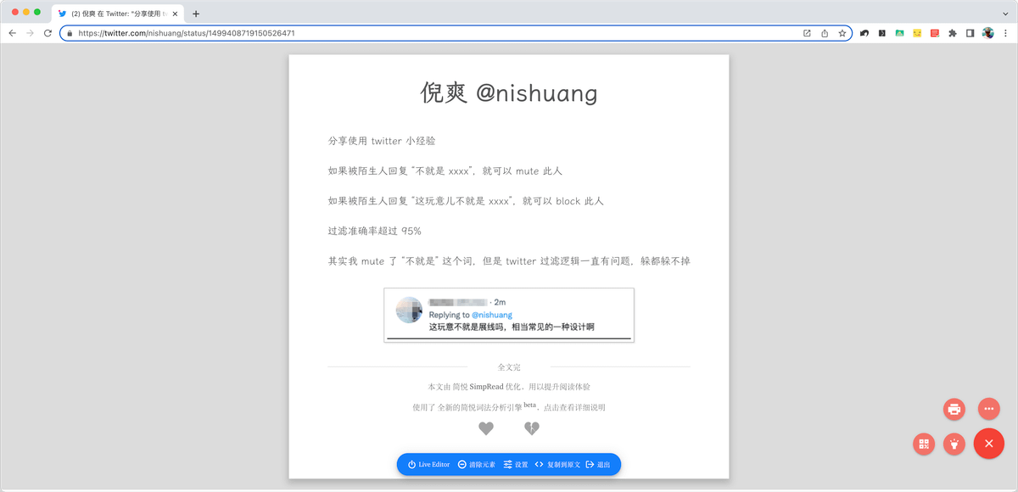
Task: Open the Chrome three-dot menu
Action: click(x=1006, y=33)
